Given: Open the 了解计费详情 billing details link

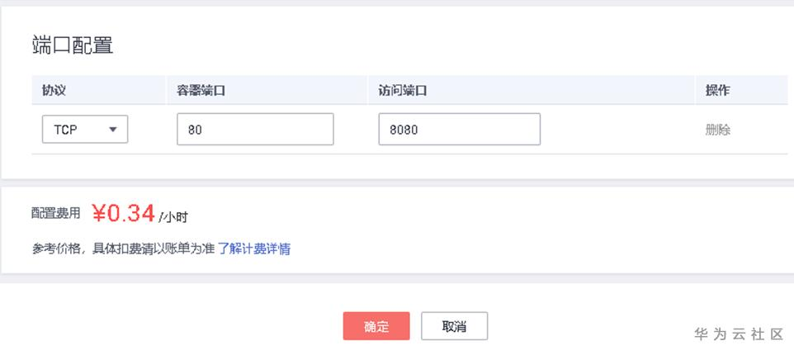Looking at the screenshot, I should 254,248.
